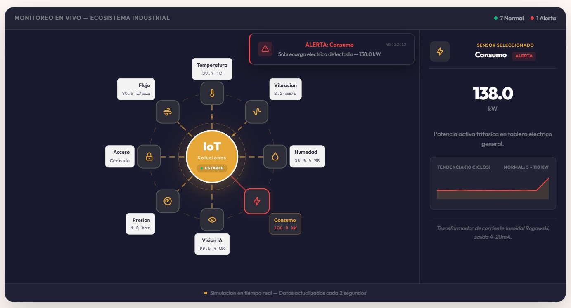This screenshot has width=571, height=308.
Task: Click the alert timestamp 08:22:12
Action: (396, 44)
